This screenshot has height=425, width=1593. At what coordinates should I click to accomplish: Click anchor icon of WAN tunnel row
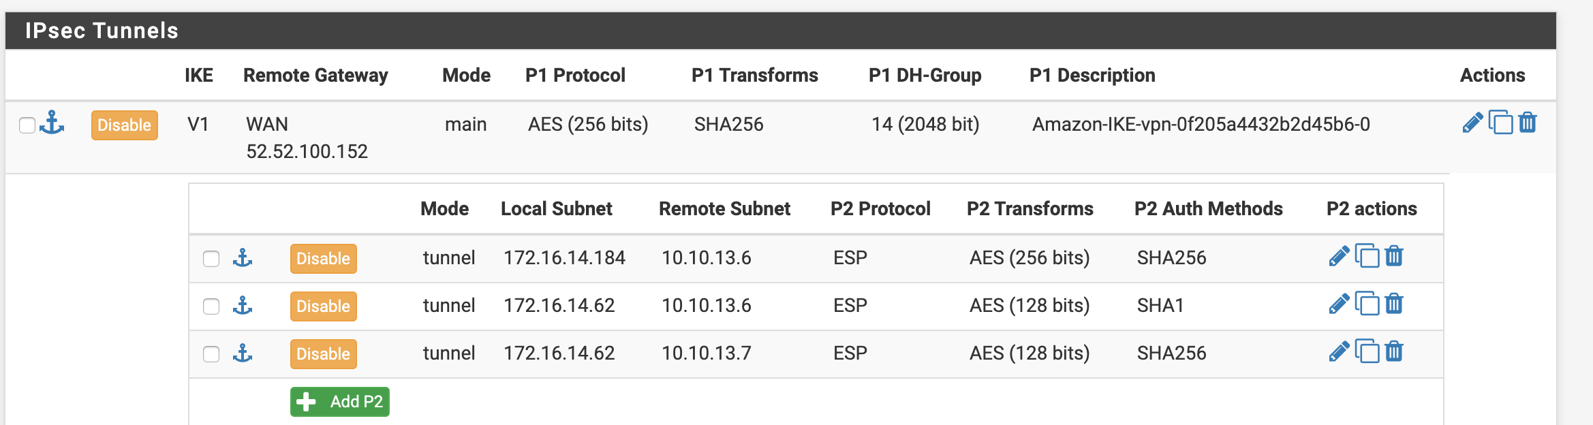click(x=52, y=123)
